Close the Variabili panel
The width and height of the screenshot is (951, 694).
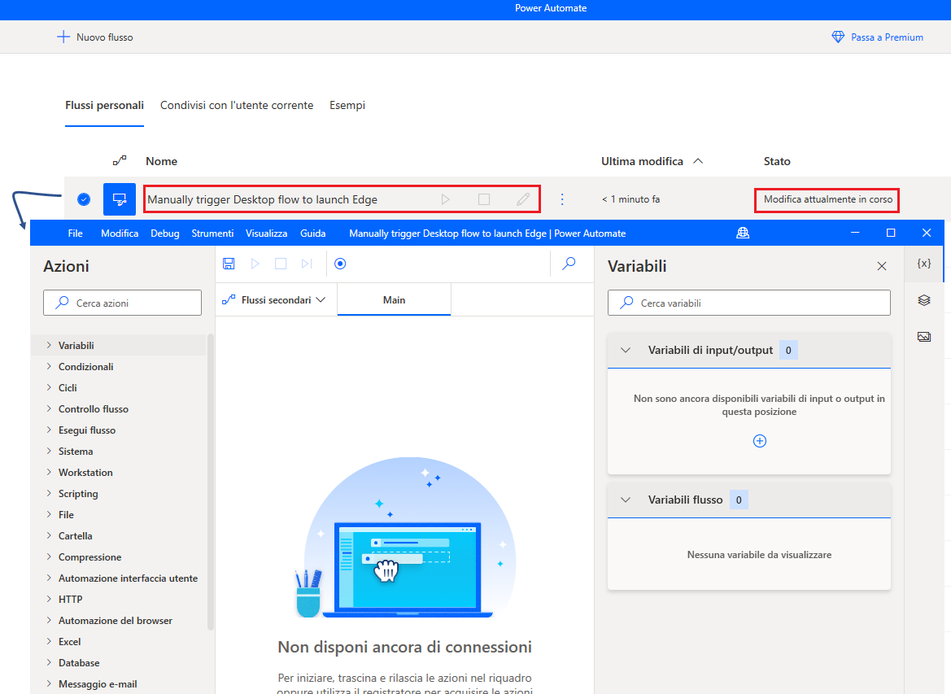(882, 266)
